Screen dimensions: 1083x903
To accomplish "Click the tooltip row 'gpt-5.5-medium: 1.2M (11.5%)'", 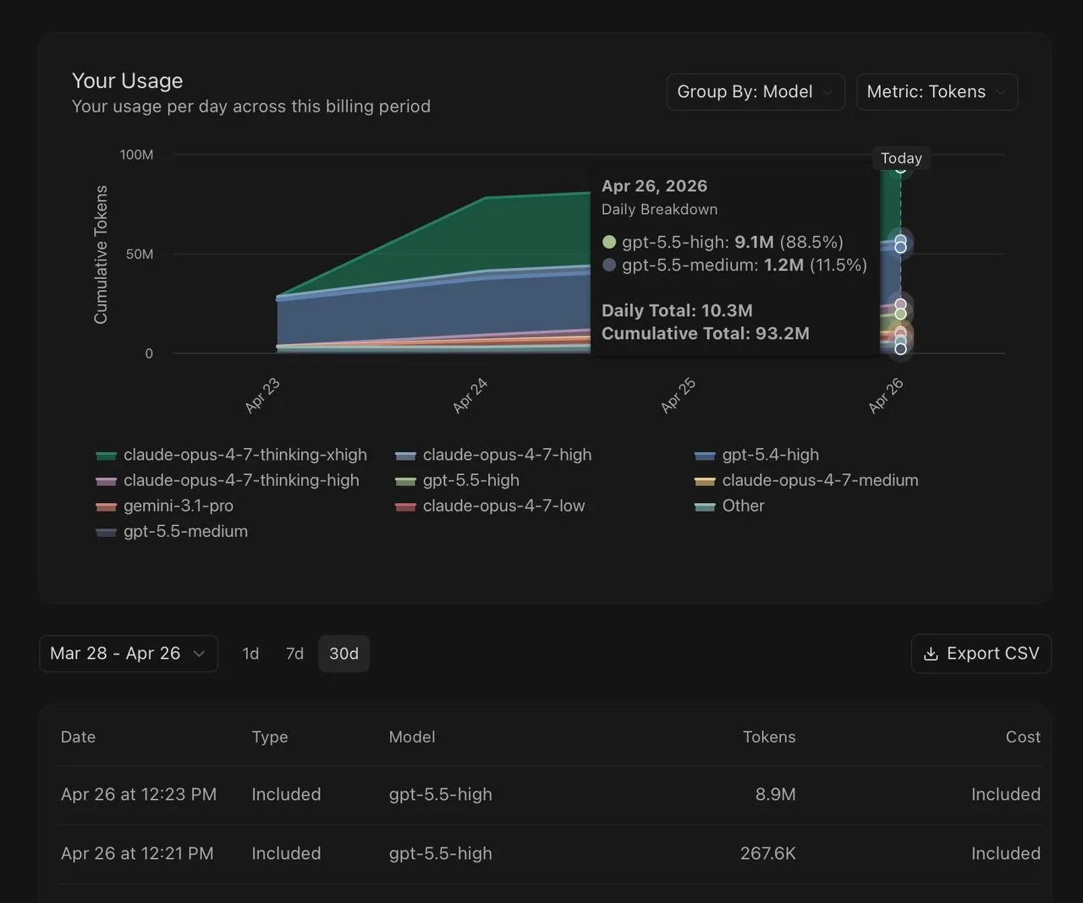I will tap(734, 265).
